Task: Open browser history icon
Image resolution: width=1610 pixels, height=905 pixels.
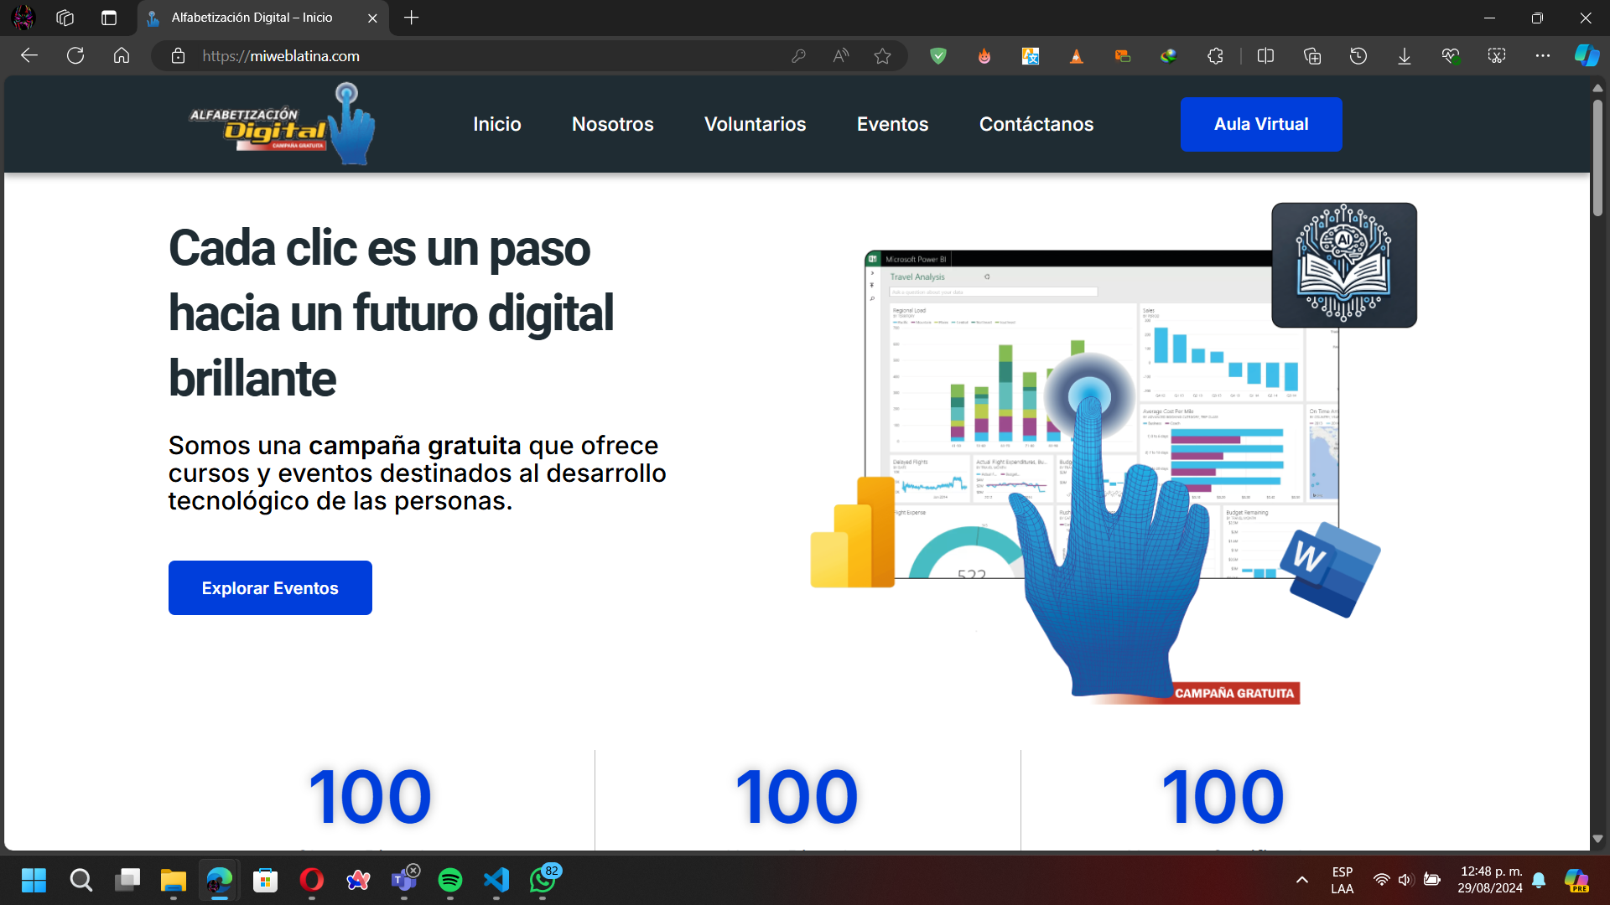Action: (x=1358, y=56)
